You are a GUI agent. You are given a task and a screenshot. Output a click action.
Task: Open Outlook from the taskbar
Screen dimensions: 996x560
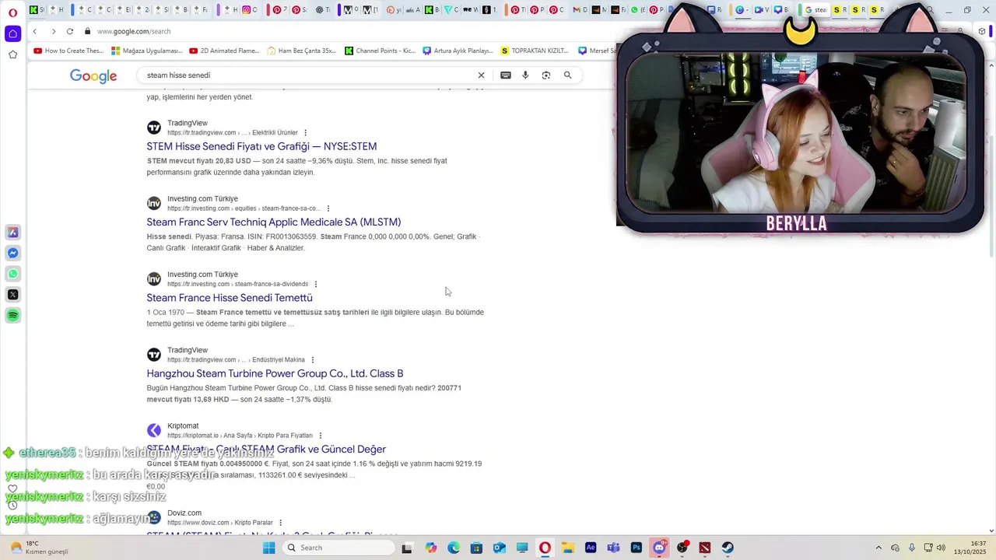tap(500, 548)
